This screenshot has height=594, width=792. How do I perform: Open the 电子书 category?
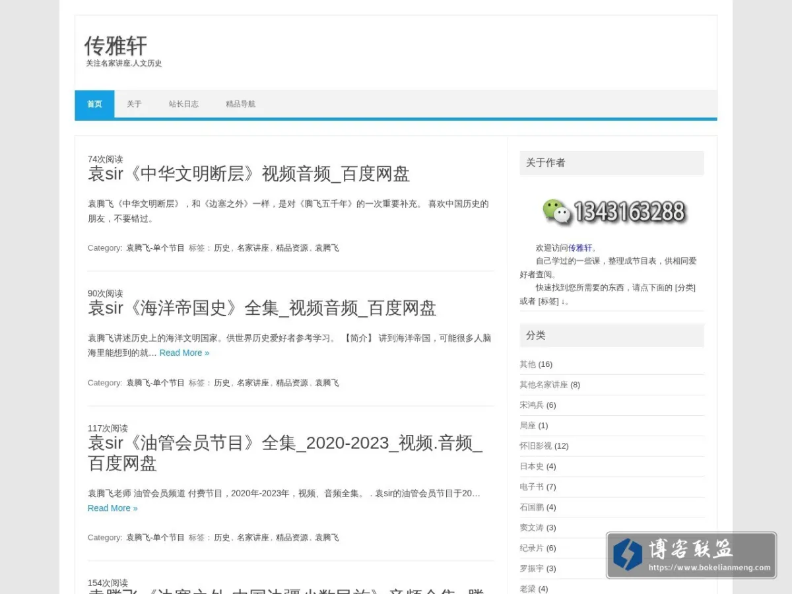tap(531, 487)
